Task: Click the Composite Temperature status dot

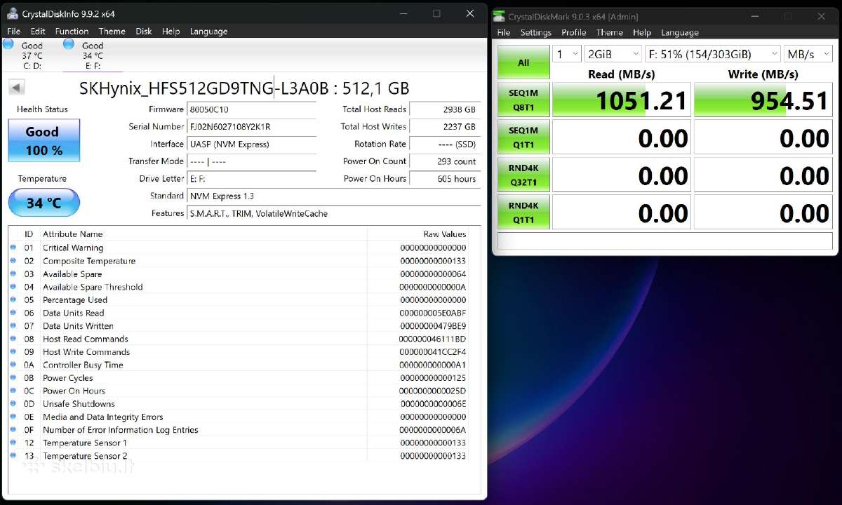Action: tap(13, 261)
